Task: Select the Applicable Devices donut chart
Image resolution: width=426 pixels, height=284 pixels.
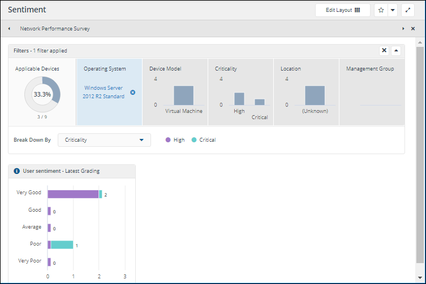Action: coord(42,94)
